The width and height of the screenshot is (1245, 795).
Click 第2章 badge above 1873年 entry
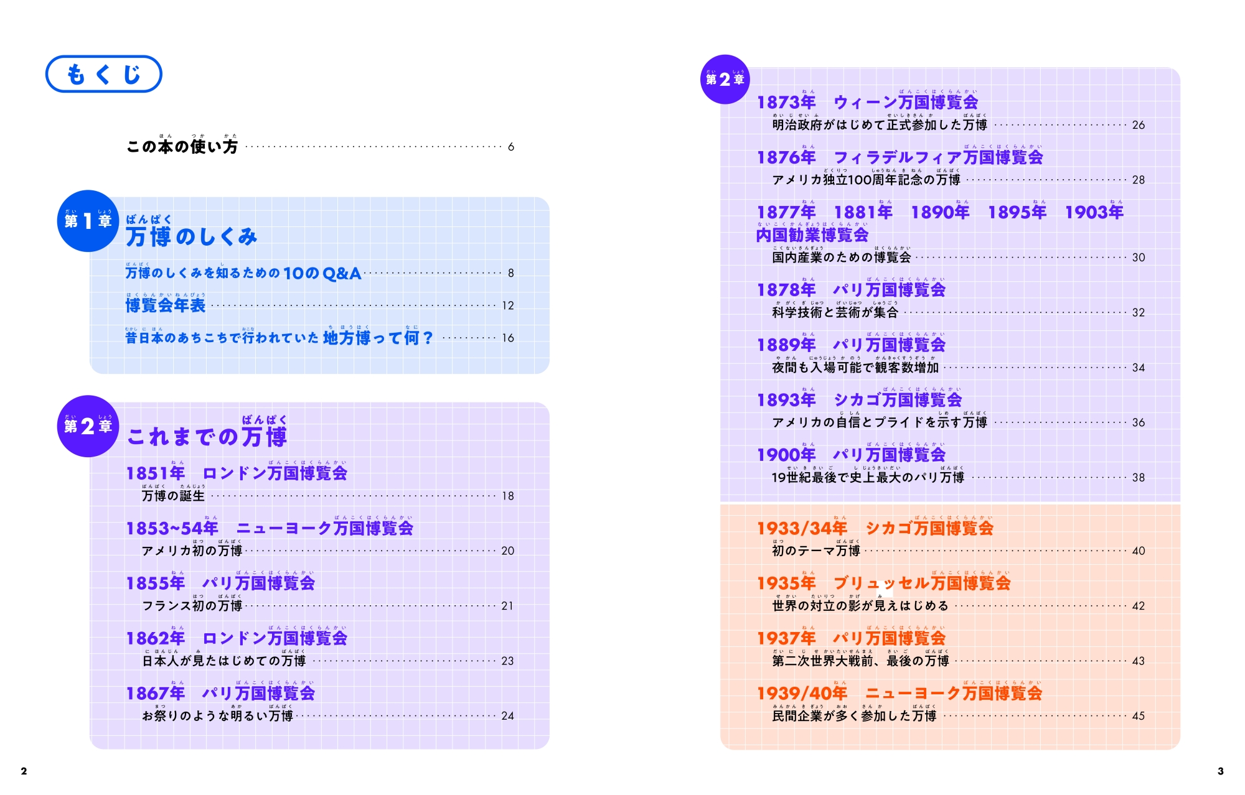click(x=725, y=79)
